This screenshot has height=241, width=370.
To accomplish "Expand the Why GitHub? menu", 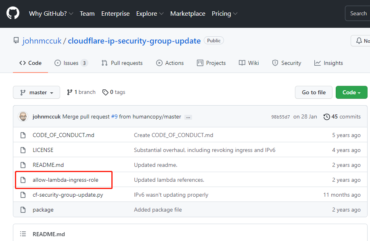I will coord(51,14).
